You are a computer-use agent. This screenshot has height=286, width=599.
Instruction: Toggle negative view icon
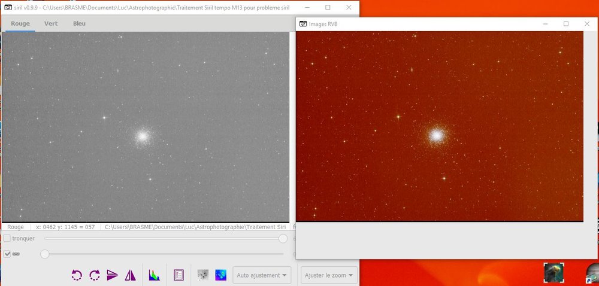click(x=203, y=275)
